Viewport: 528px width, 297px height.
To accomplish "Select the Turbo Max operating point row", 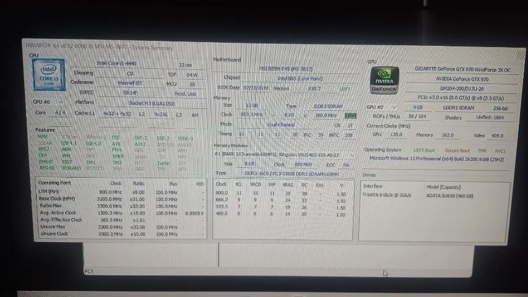I will click(x=121, y=206).
